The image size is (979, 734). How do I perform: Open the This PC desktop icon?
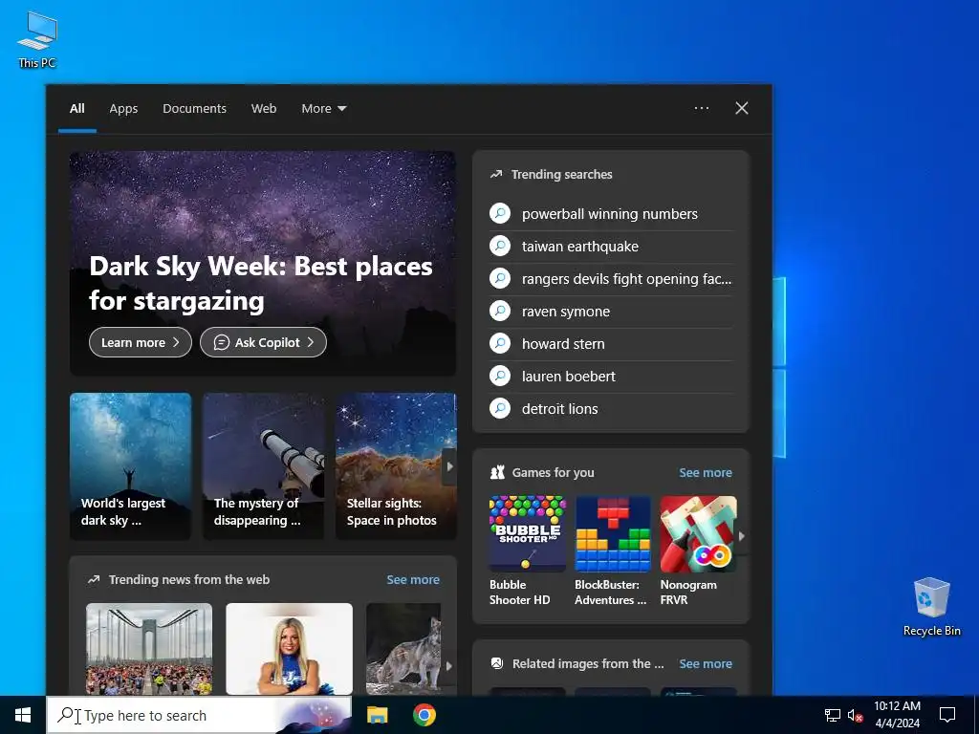37,39
